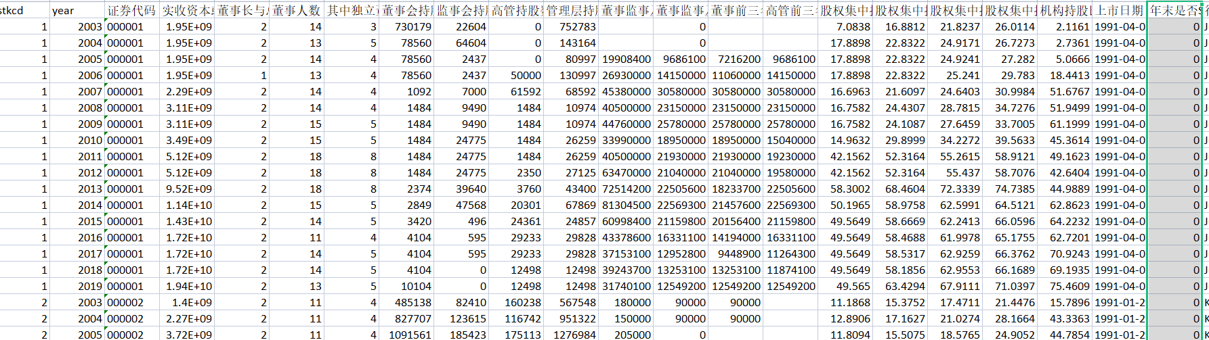Click the year cell showing 2010
Screen dimensions: 1209x340
coord(77,140)
